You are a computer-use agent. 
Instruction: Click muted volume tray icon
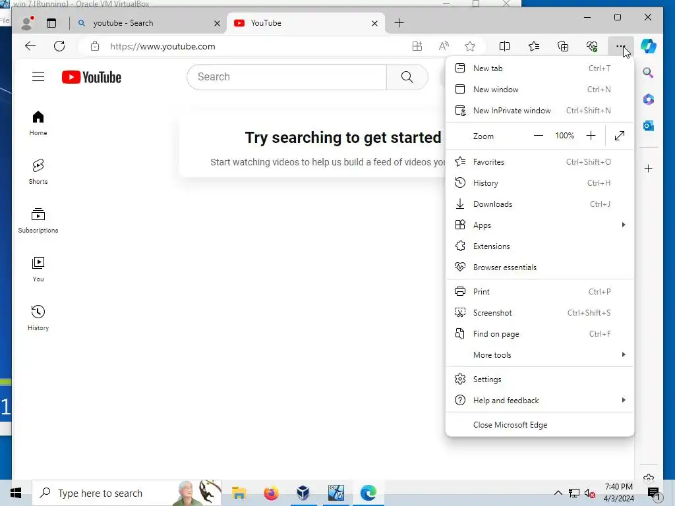tap(590, 493)
